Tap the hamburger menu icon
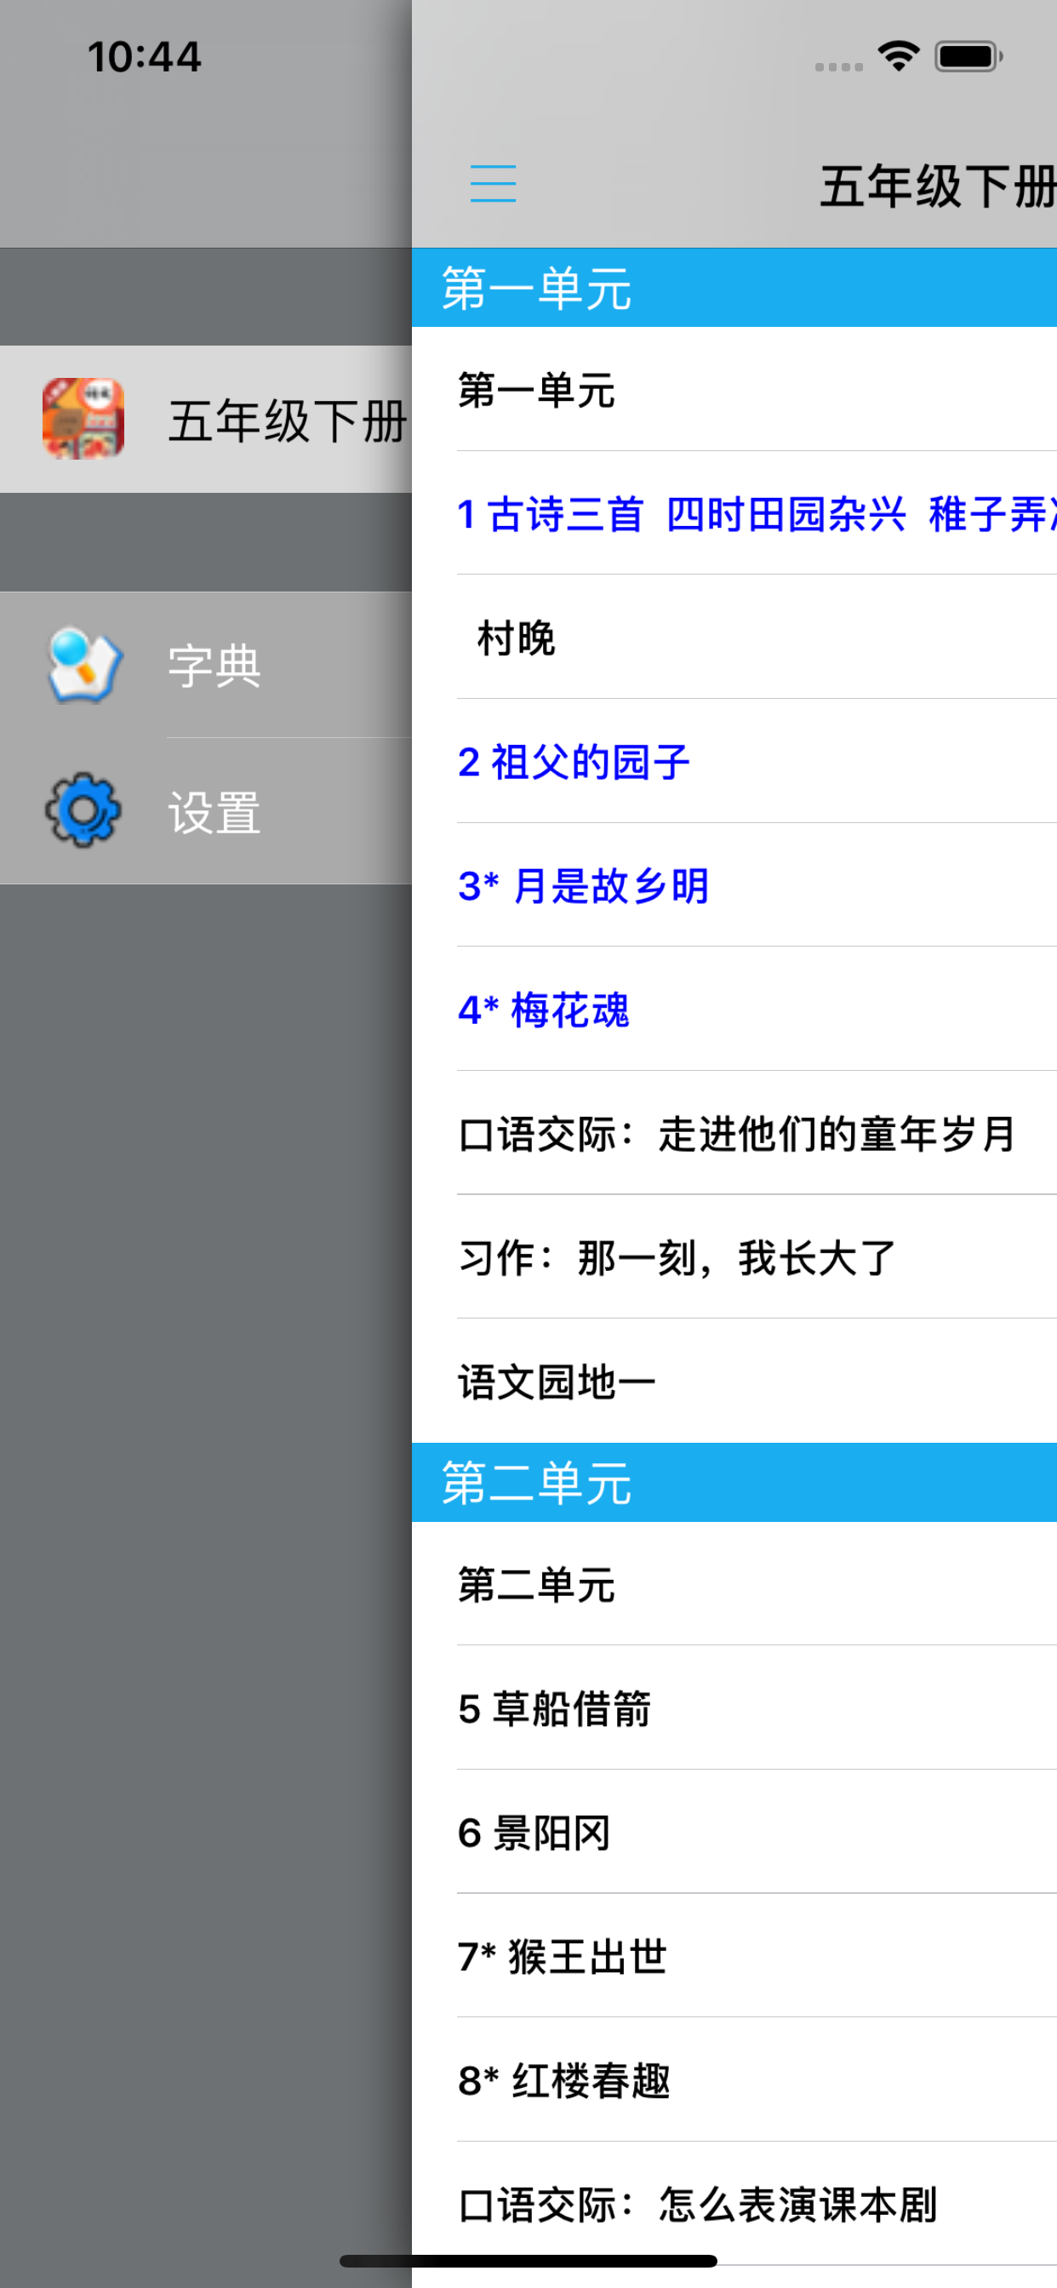This screenshot has width=1057, height=2288. pos(493,184)
